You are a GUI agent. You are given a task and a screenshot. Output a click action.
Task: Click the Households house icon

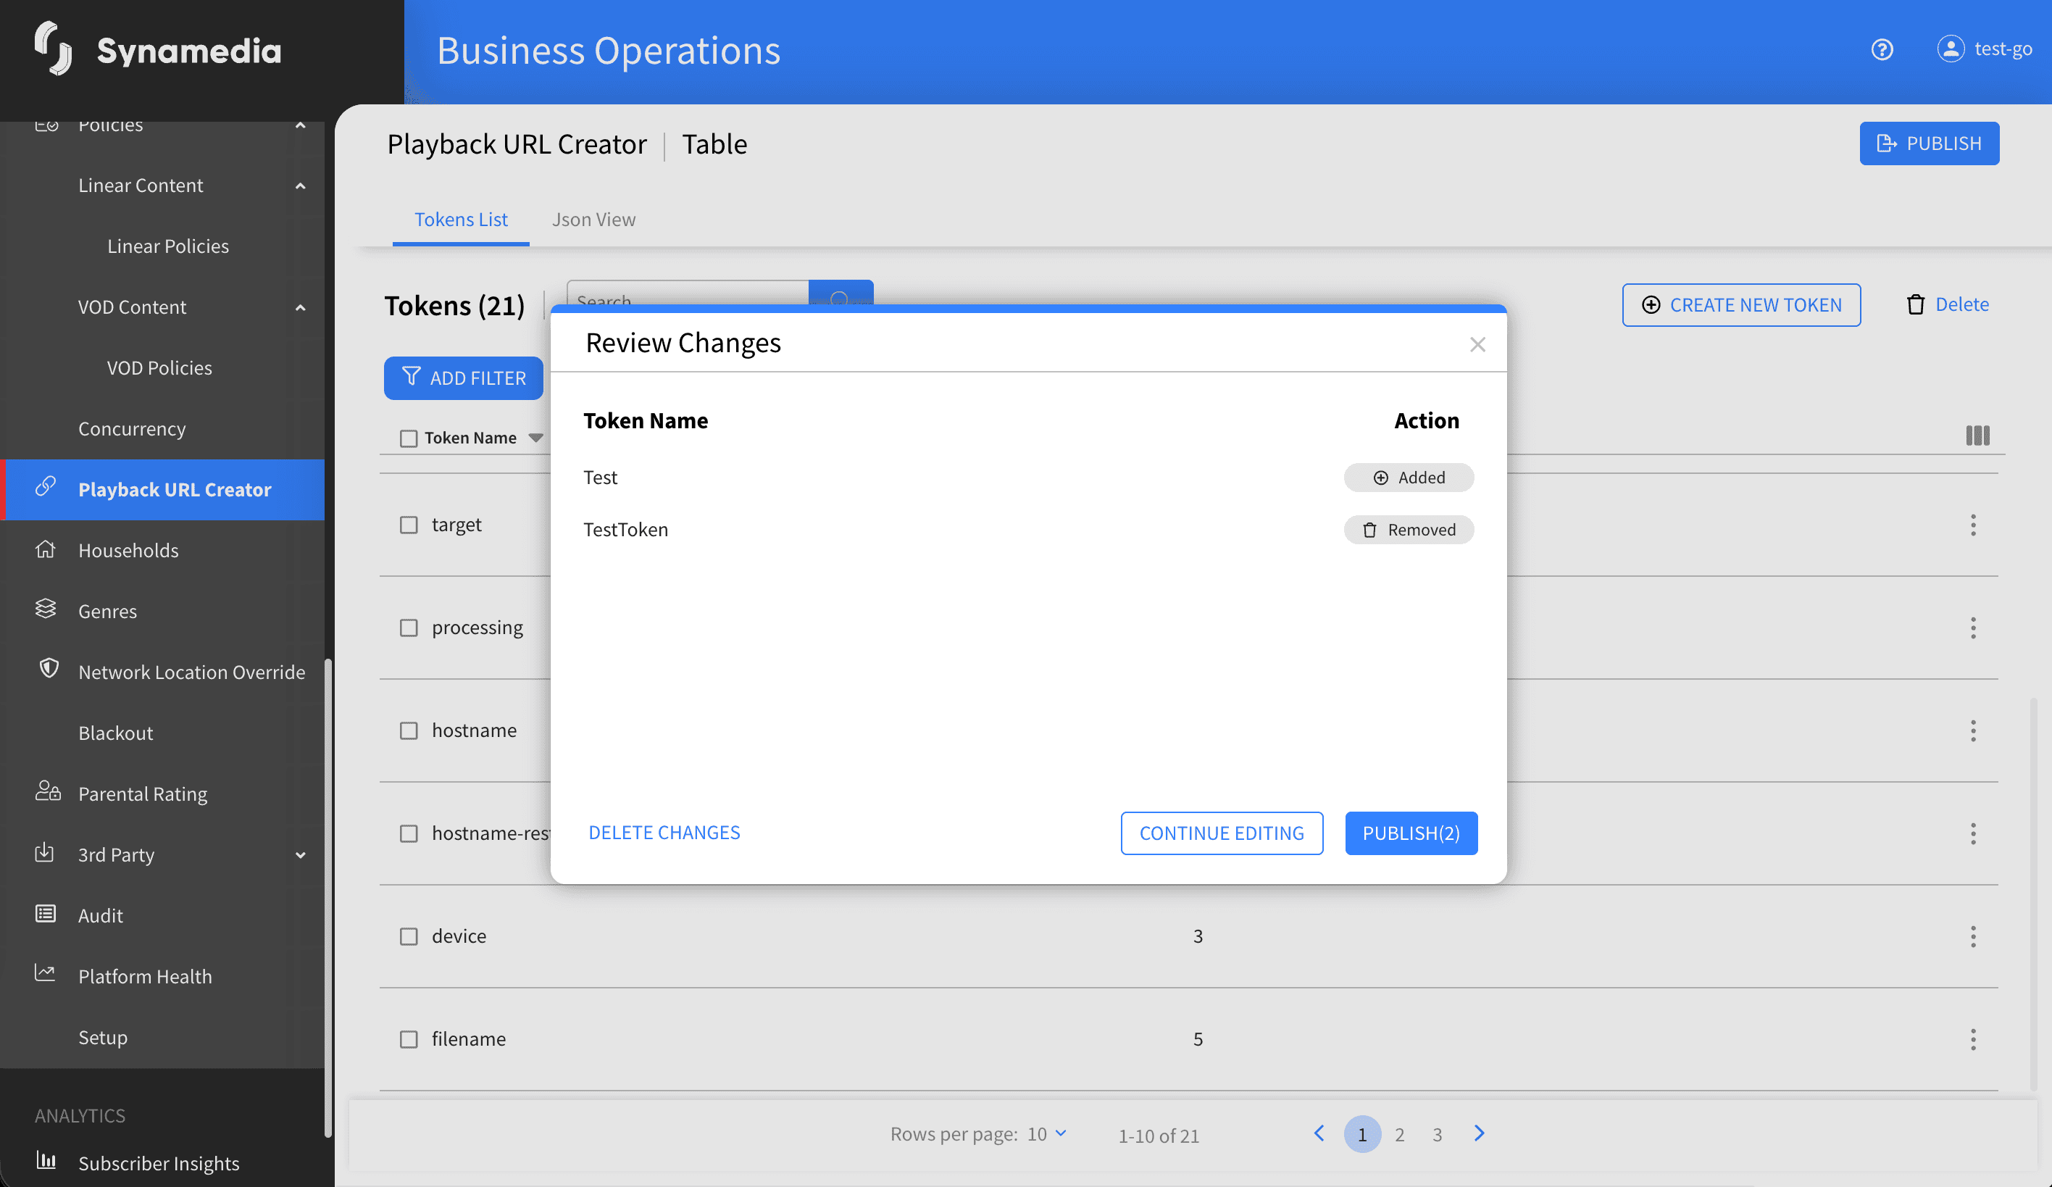click(x=46, y=549)
